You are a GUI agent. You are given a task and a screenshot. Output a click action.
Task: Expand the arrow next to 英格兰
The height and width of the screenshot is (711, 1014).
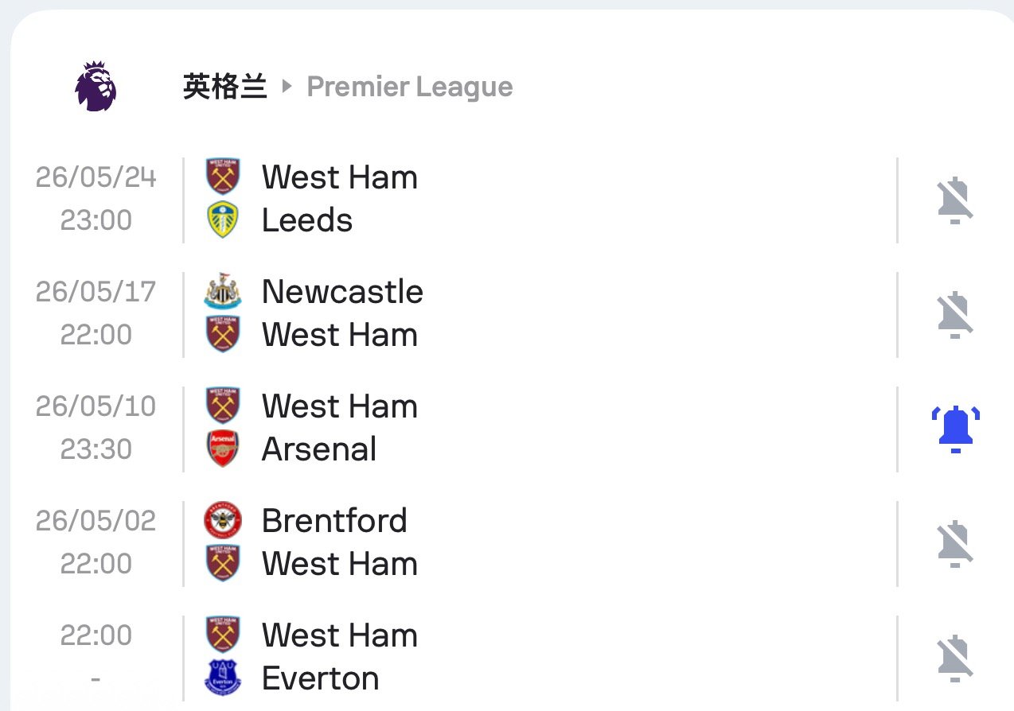point(287,87)
